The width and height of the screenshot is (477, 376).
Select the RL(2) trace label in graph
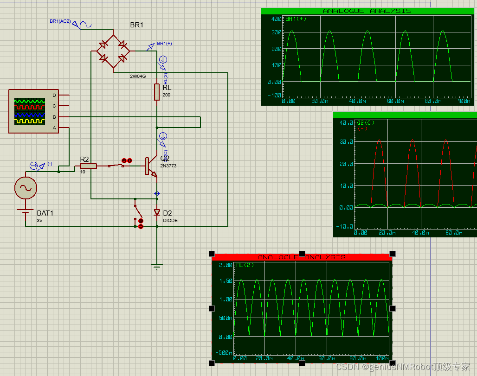coord(245,265)
